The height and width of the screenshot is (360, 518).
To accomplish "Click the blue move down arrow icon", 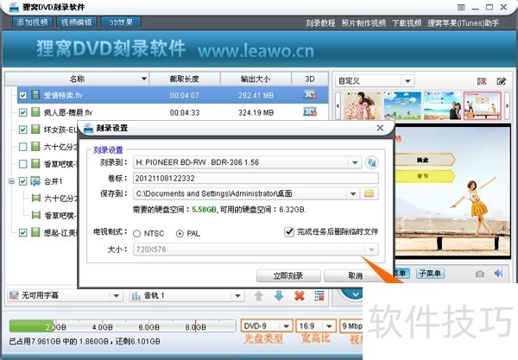I will (x=279, y=296).
